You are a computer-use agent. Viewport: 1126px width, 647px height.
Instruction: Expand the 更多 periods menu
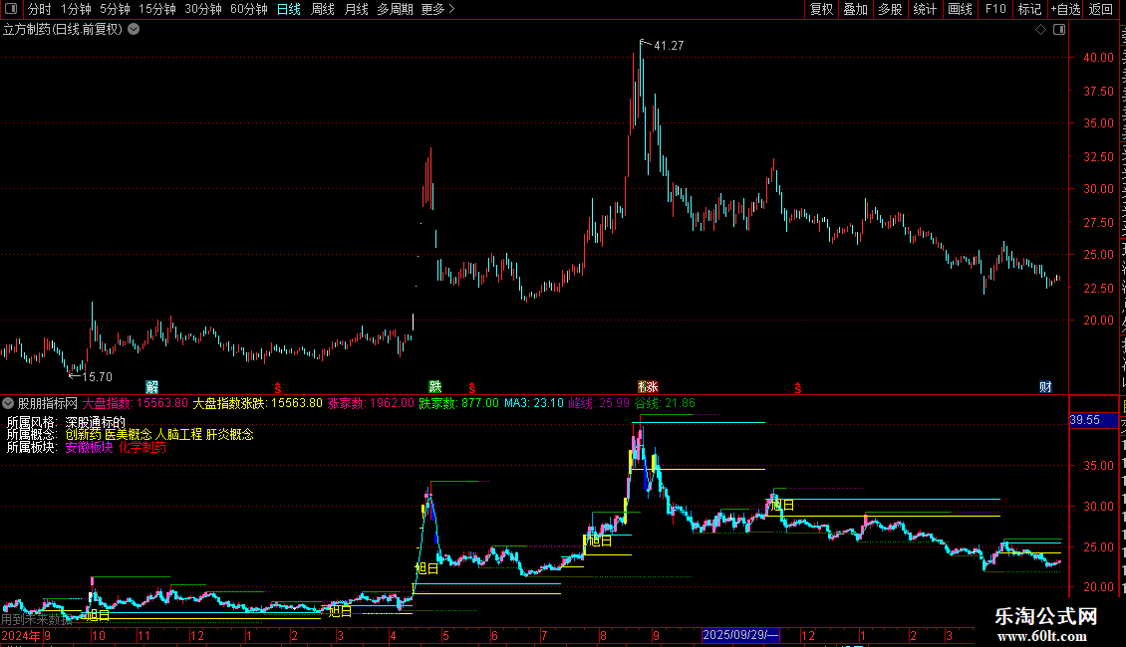438,9
